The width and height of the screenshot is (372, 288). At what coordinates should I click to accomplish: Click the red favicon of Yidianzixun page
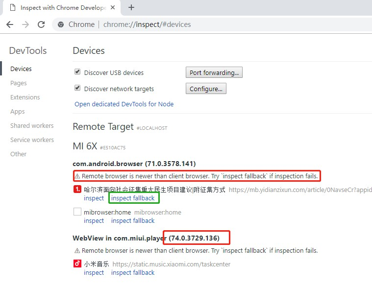point(77,190)
